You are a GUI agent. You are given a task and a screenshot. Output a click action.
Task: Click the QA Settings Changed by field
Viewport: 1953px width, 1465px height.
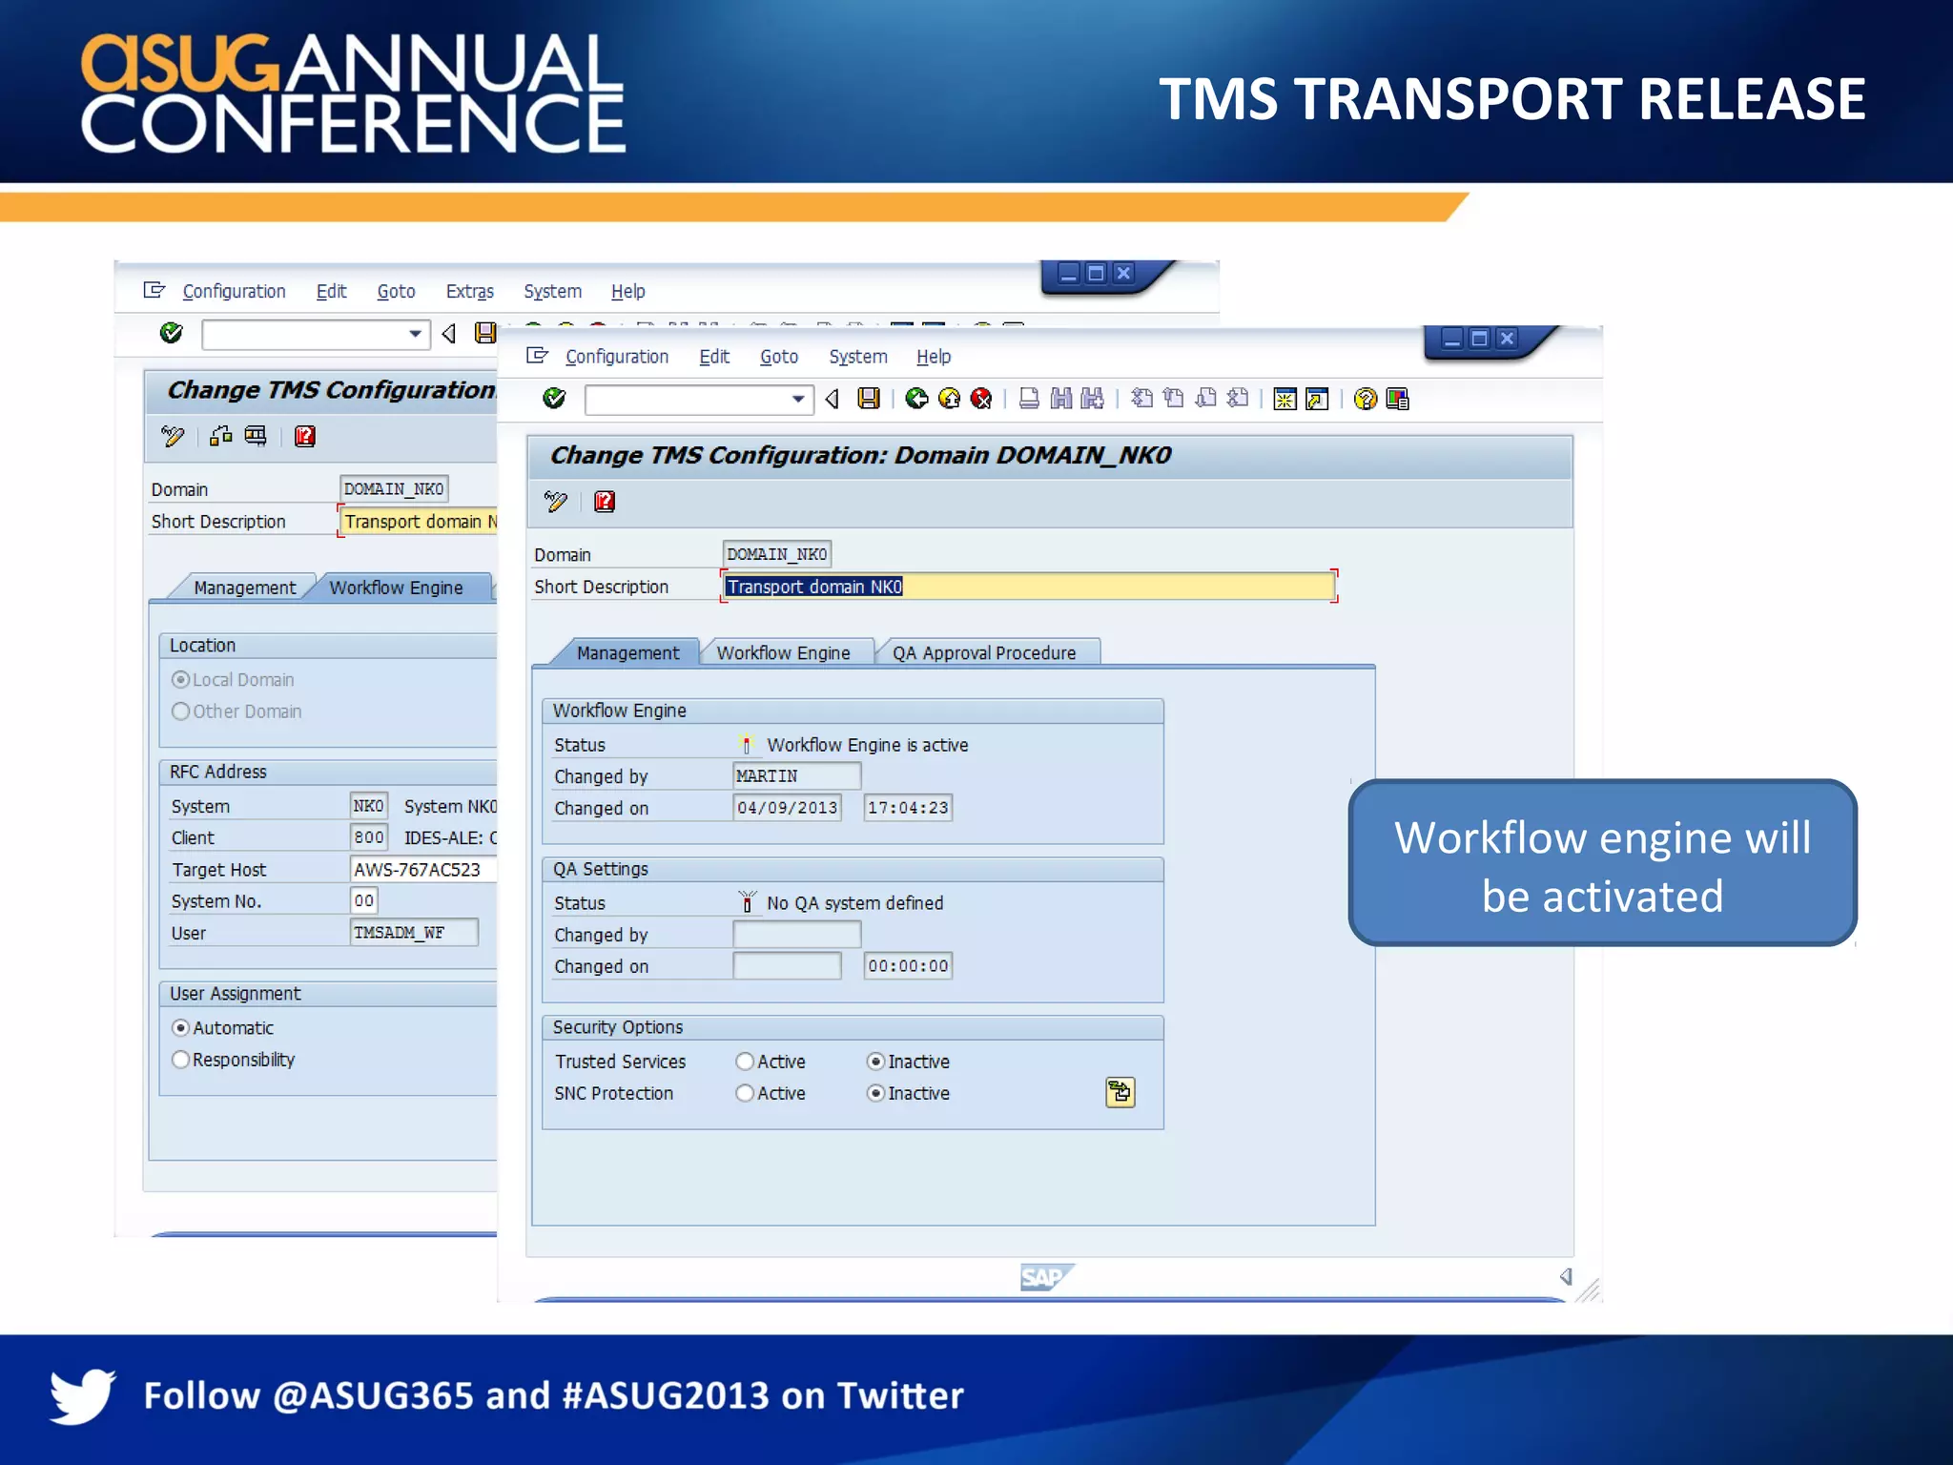pos(797,935)
